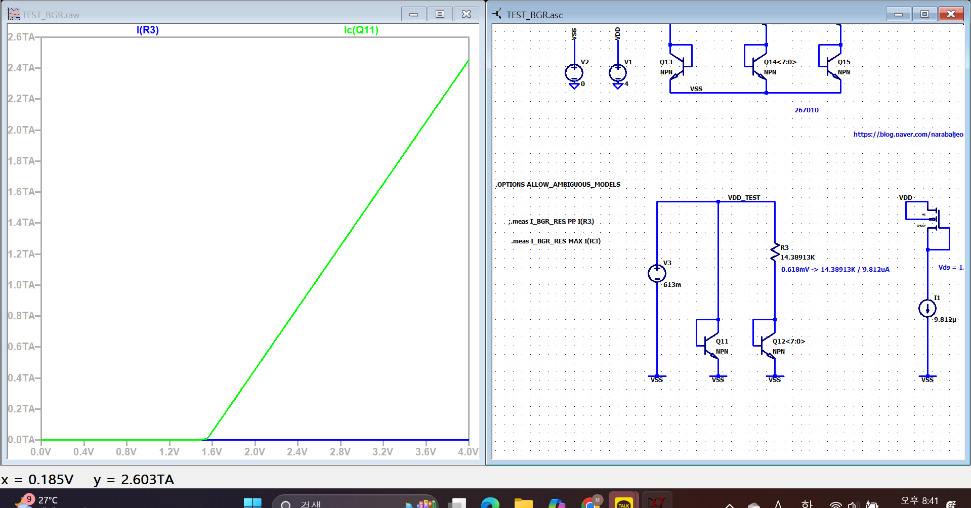Image resolution: width=971 pixels, height=508 pixels.
Task: Click the commented ';.meas I_BGR_RES PP I(R3)' line
Action: coord(551,221)
